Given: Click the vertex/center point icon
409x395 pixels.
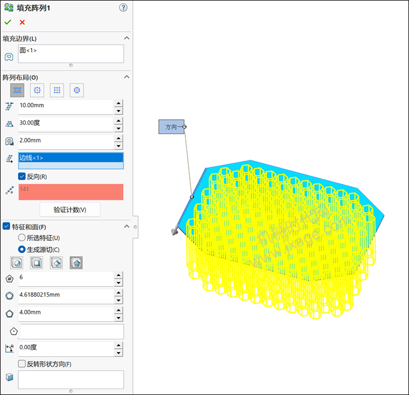Looking at the screenshot, I should click(13, 331).
